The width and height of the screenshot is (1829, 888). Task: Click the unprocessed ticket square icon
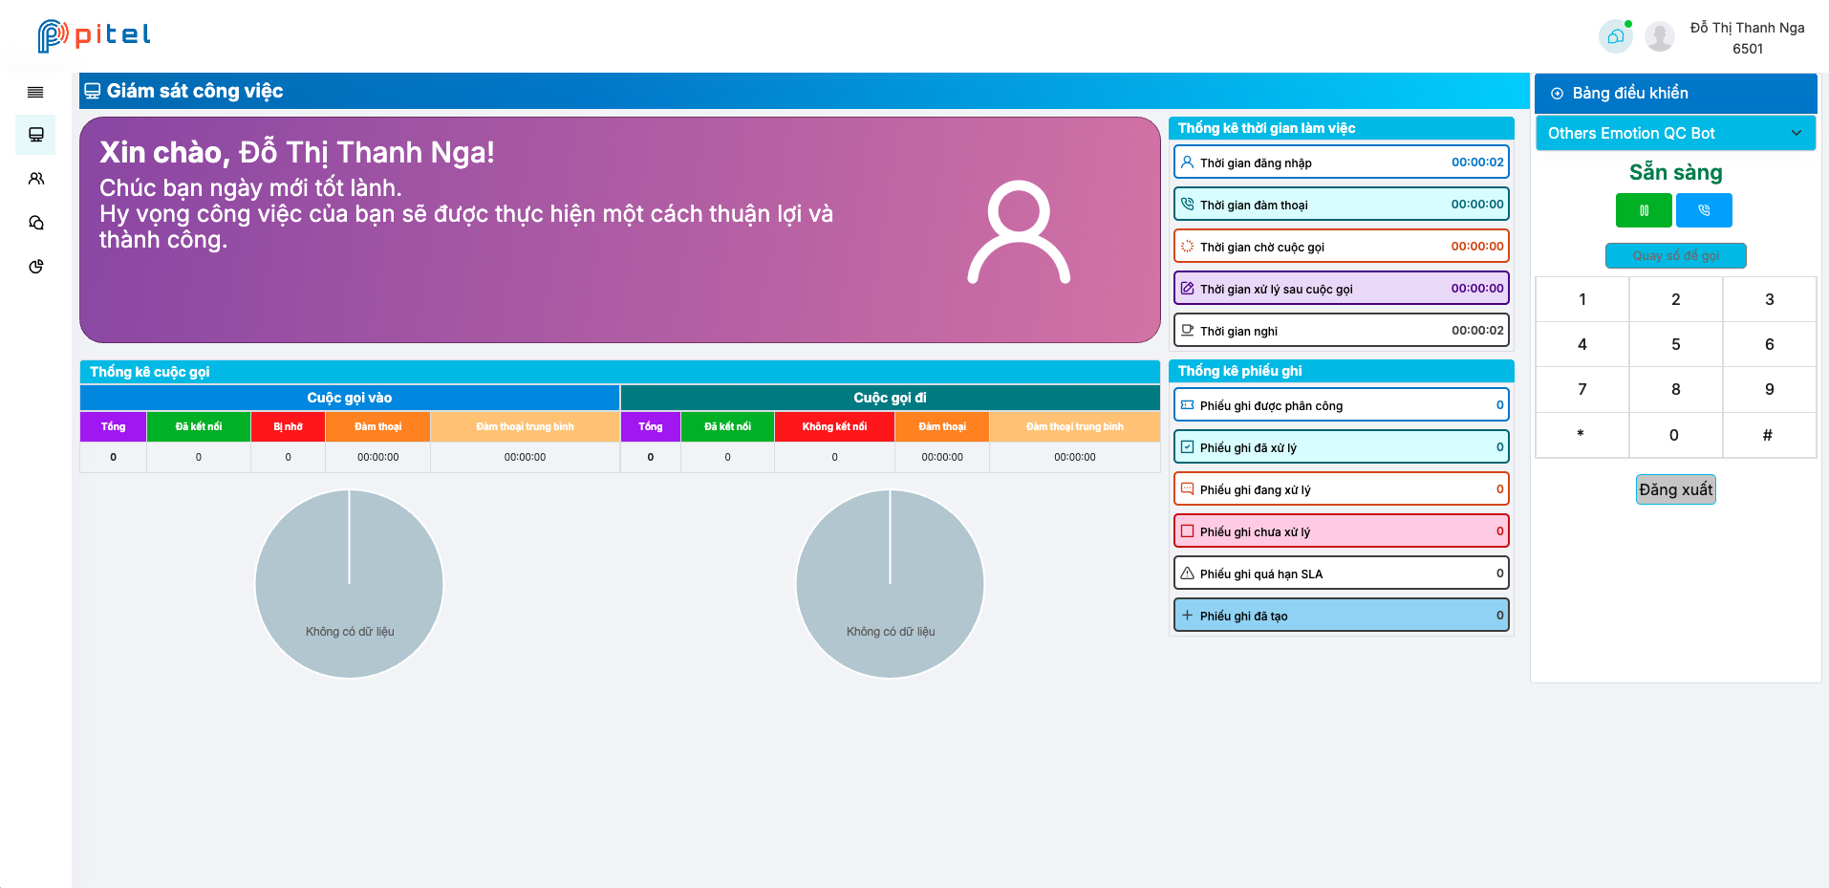1187,531
